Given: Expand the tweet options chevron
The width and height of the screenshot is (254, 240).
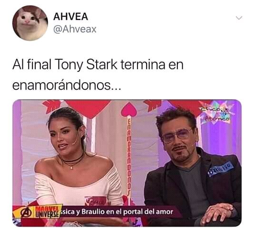Looking at the screenshot, I should tap(239, 18).
